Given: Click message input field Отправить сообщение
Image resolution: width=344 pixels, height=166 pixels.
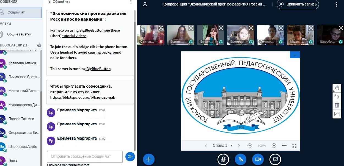Looking at the screenshot, I should (85, 157).
